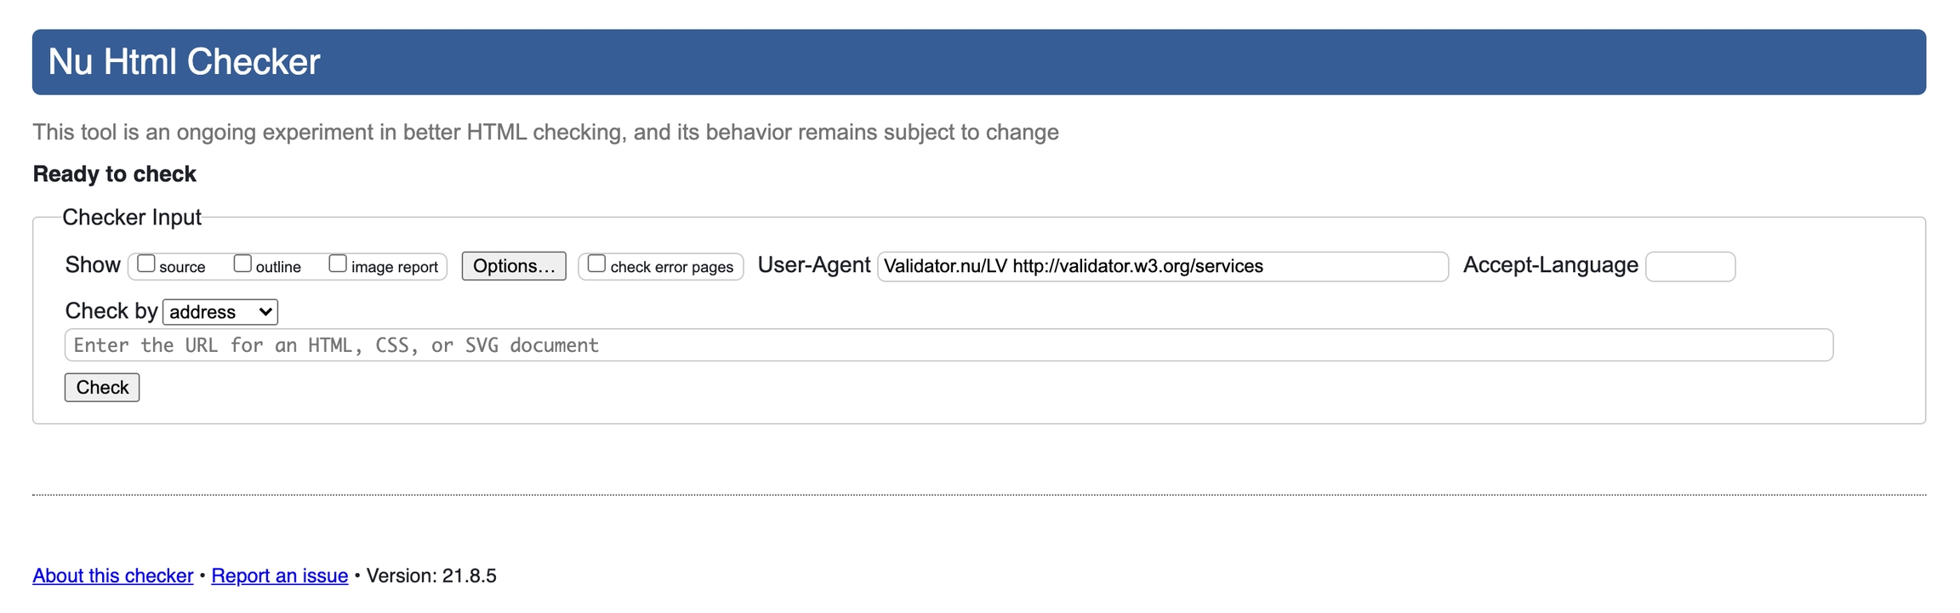The width and height of the screenshot is (1960, 613).
Task: Click the Version 21.8.5 footer text
Action: pyautogui.click(x=431, y=576)
